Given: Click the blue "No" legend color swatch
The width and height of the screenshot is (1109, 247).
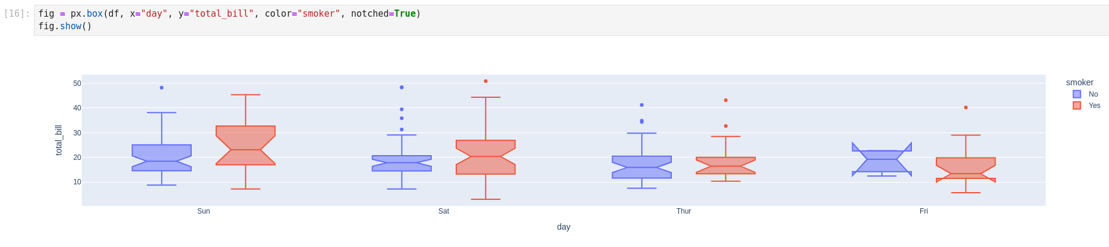Looking at the screenshot, I should click(1077, 94).
